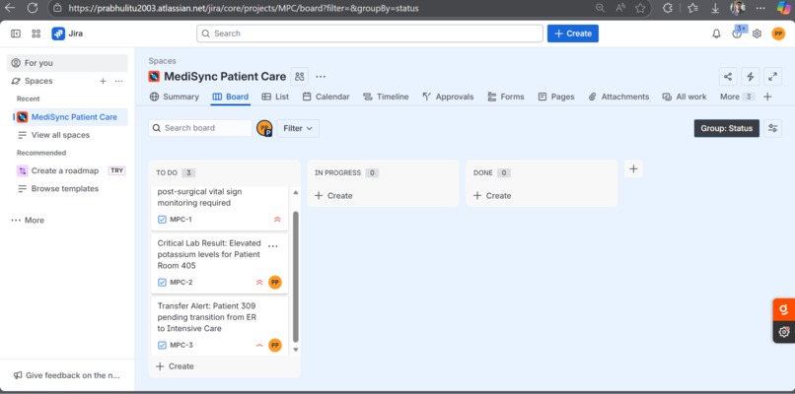Screen dimensions: 795x394
Task: Filter board by the PP assignee avatar
Action: [264, 128]
